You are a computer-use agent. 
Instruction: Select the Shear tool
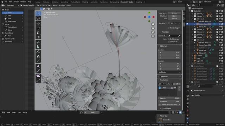pyautogui.click(x=38, y=76)
